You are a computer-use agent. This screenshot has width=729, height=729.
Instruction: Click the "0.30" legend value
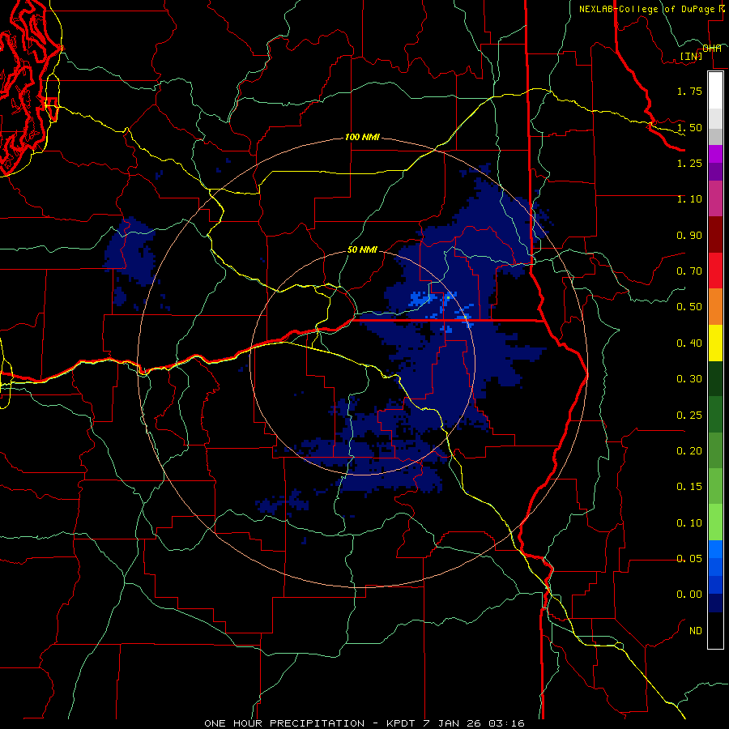689,379
